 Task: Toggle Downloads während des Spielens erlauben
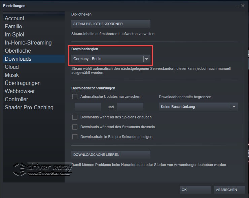75,117
